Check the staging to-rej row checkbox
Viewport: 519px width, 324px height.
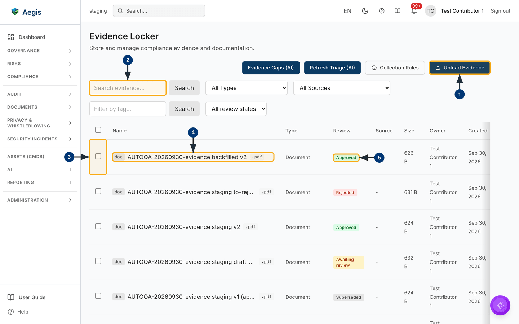tap(98, 191)
